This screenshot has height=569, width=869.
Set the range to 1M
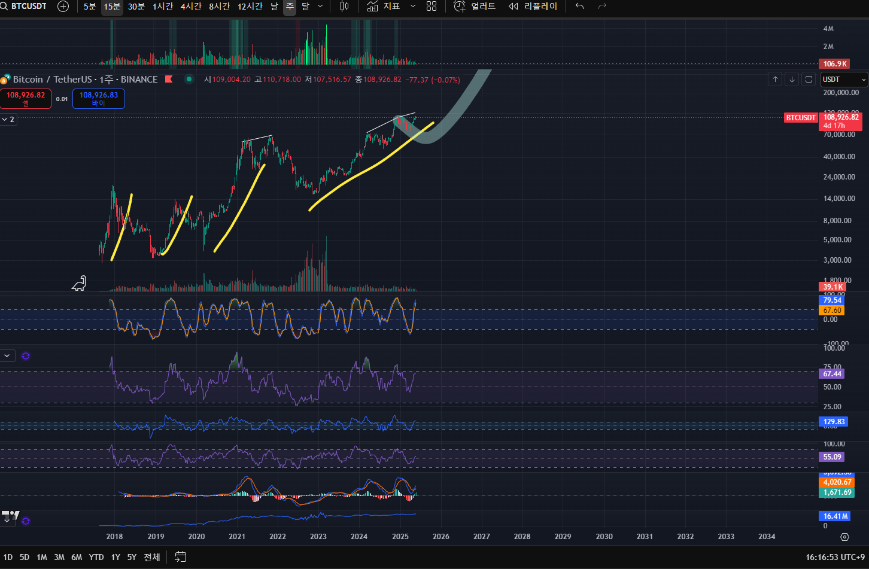tap(42, 557)
